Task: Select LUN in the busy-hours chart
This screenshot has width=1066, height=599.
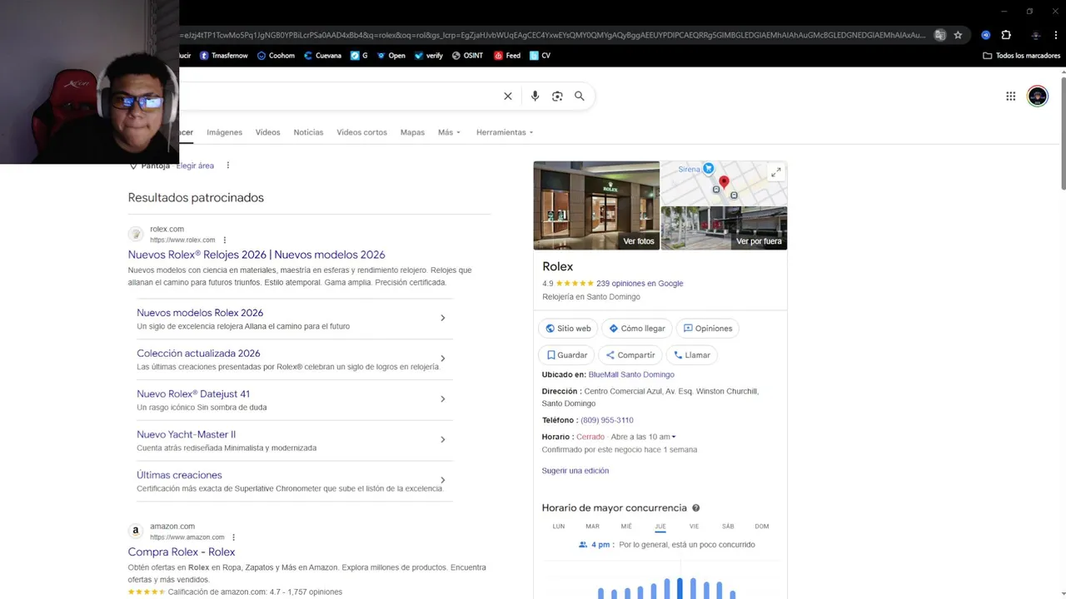Action: pos(558,527)
